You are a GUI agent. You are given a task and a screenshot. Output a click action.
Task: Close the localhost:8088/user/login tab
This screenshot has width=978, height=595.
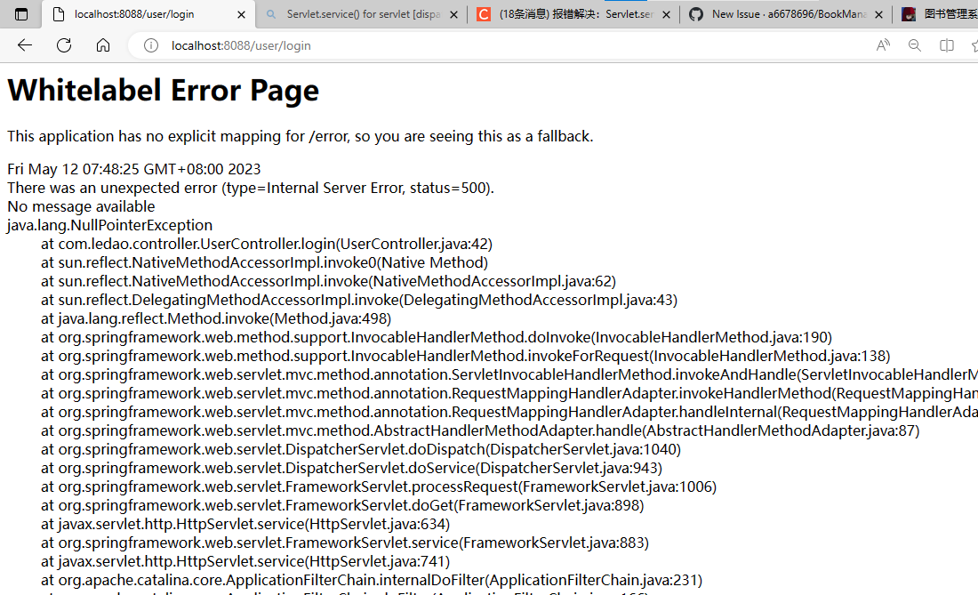coord(240,14)
